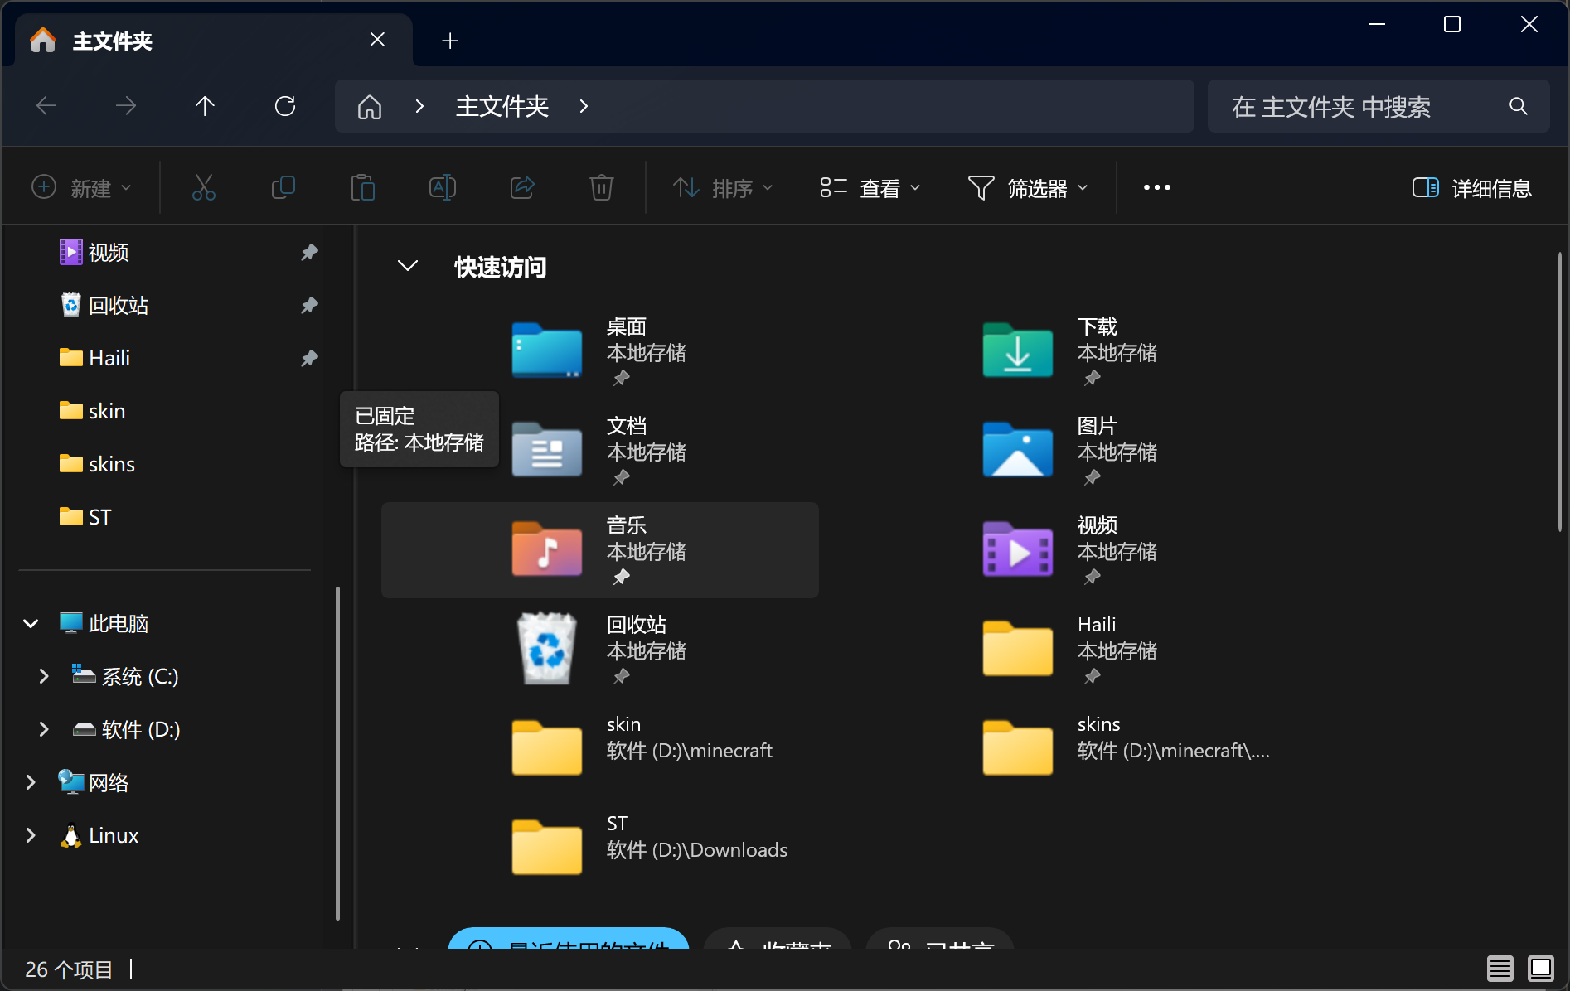Click the Cut scissors icon
The image size is (1570, 991).
204,187
